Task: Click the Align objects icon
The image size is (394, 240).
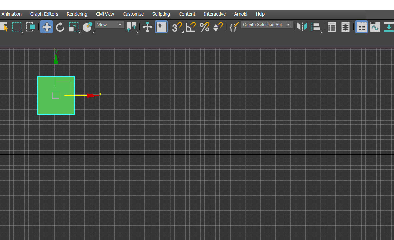Action: pos(316,27)
